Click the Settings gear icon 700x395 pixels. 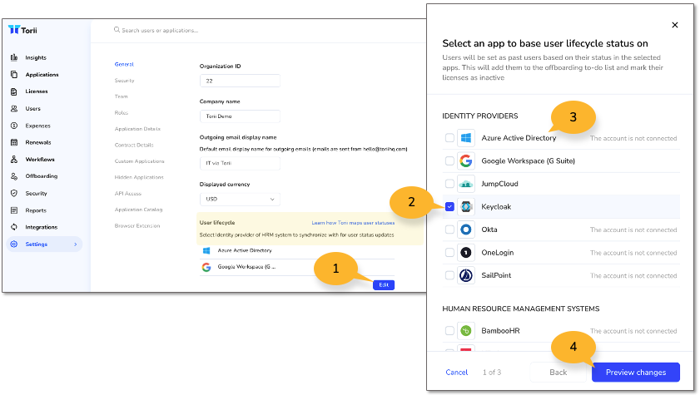point(14,244)
